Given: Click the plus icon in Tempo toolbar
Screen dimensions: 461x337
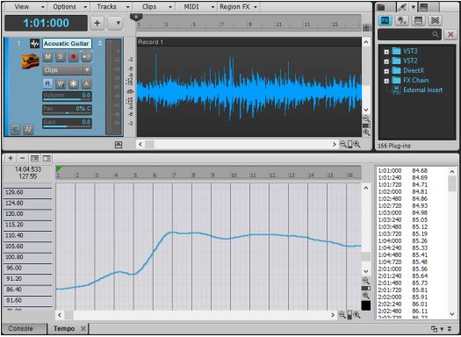Looking at the screenshot, I should (11, 158).
